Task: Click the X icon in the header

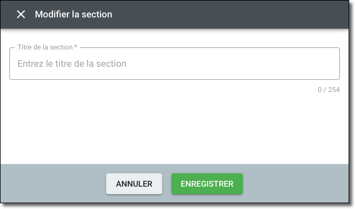Action: 21,14
